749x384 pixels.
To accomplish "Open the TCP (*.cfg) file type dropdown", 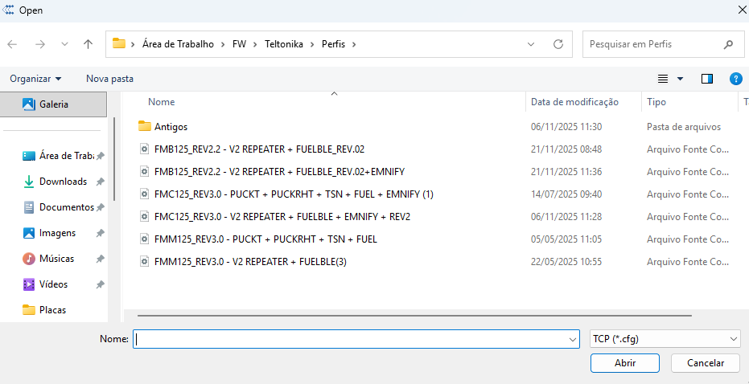I will pos(665,339).
